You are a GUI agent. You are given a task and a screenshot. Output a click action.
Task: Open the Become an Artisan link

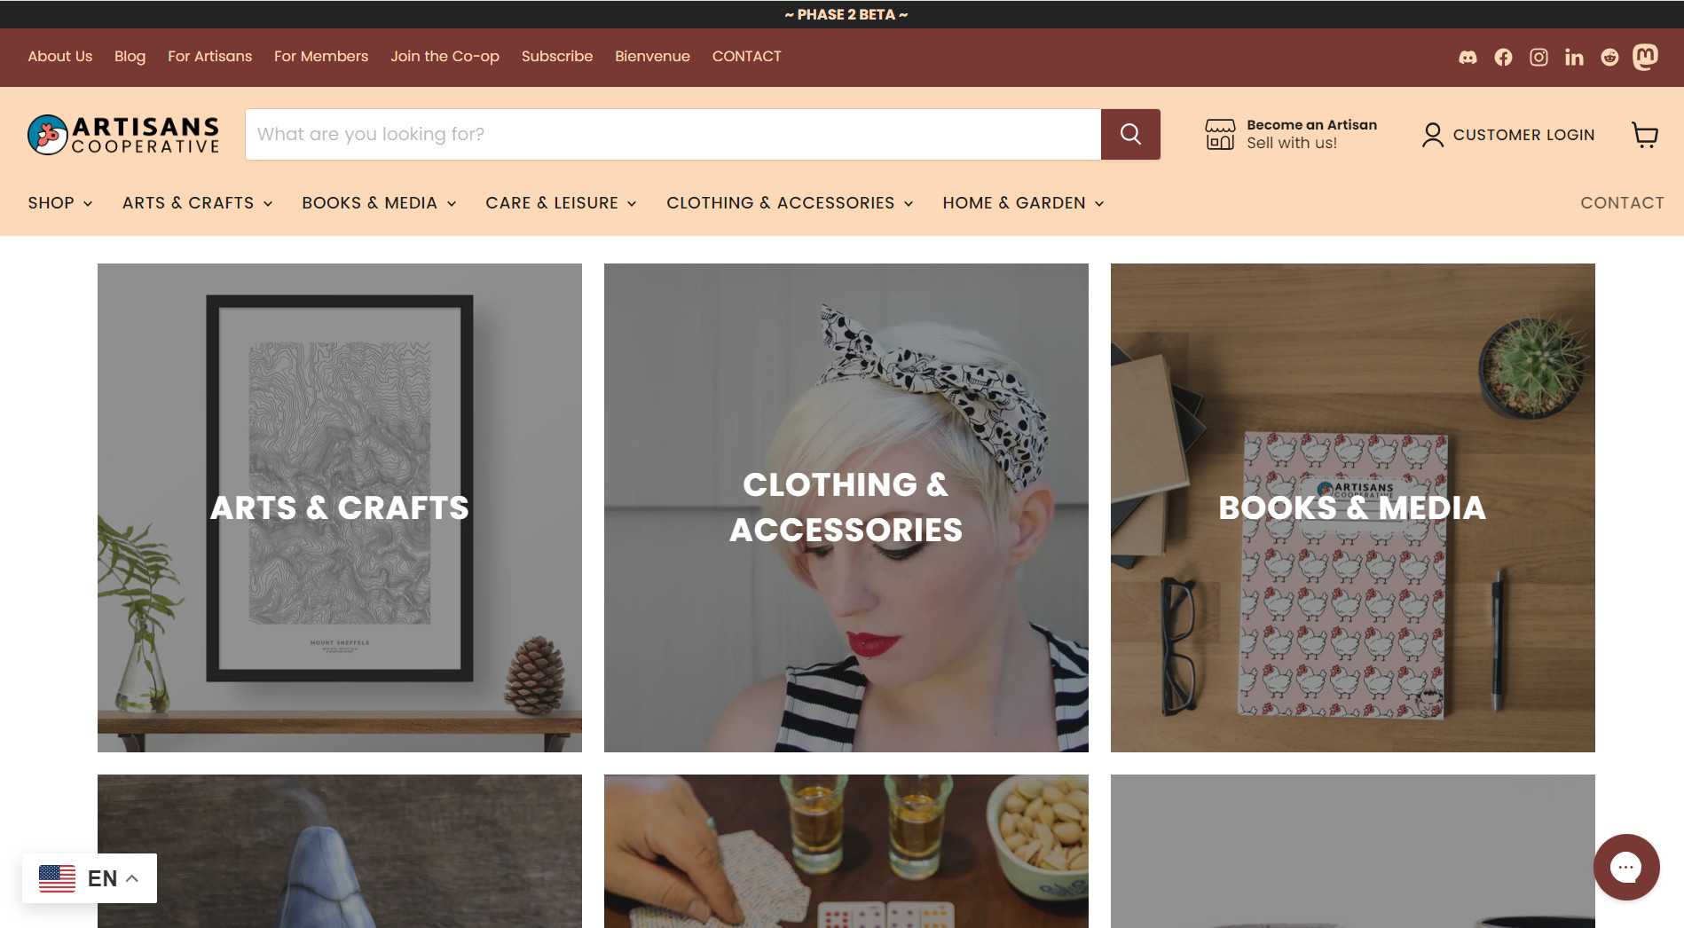tap(1291, 134)
